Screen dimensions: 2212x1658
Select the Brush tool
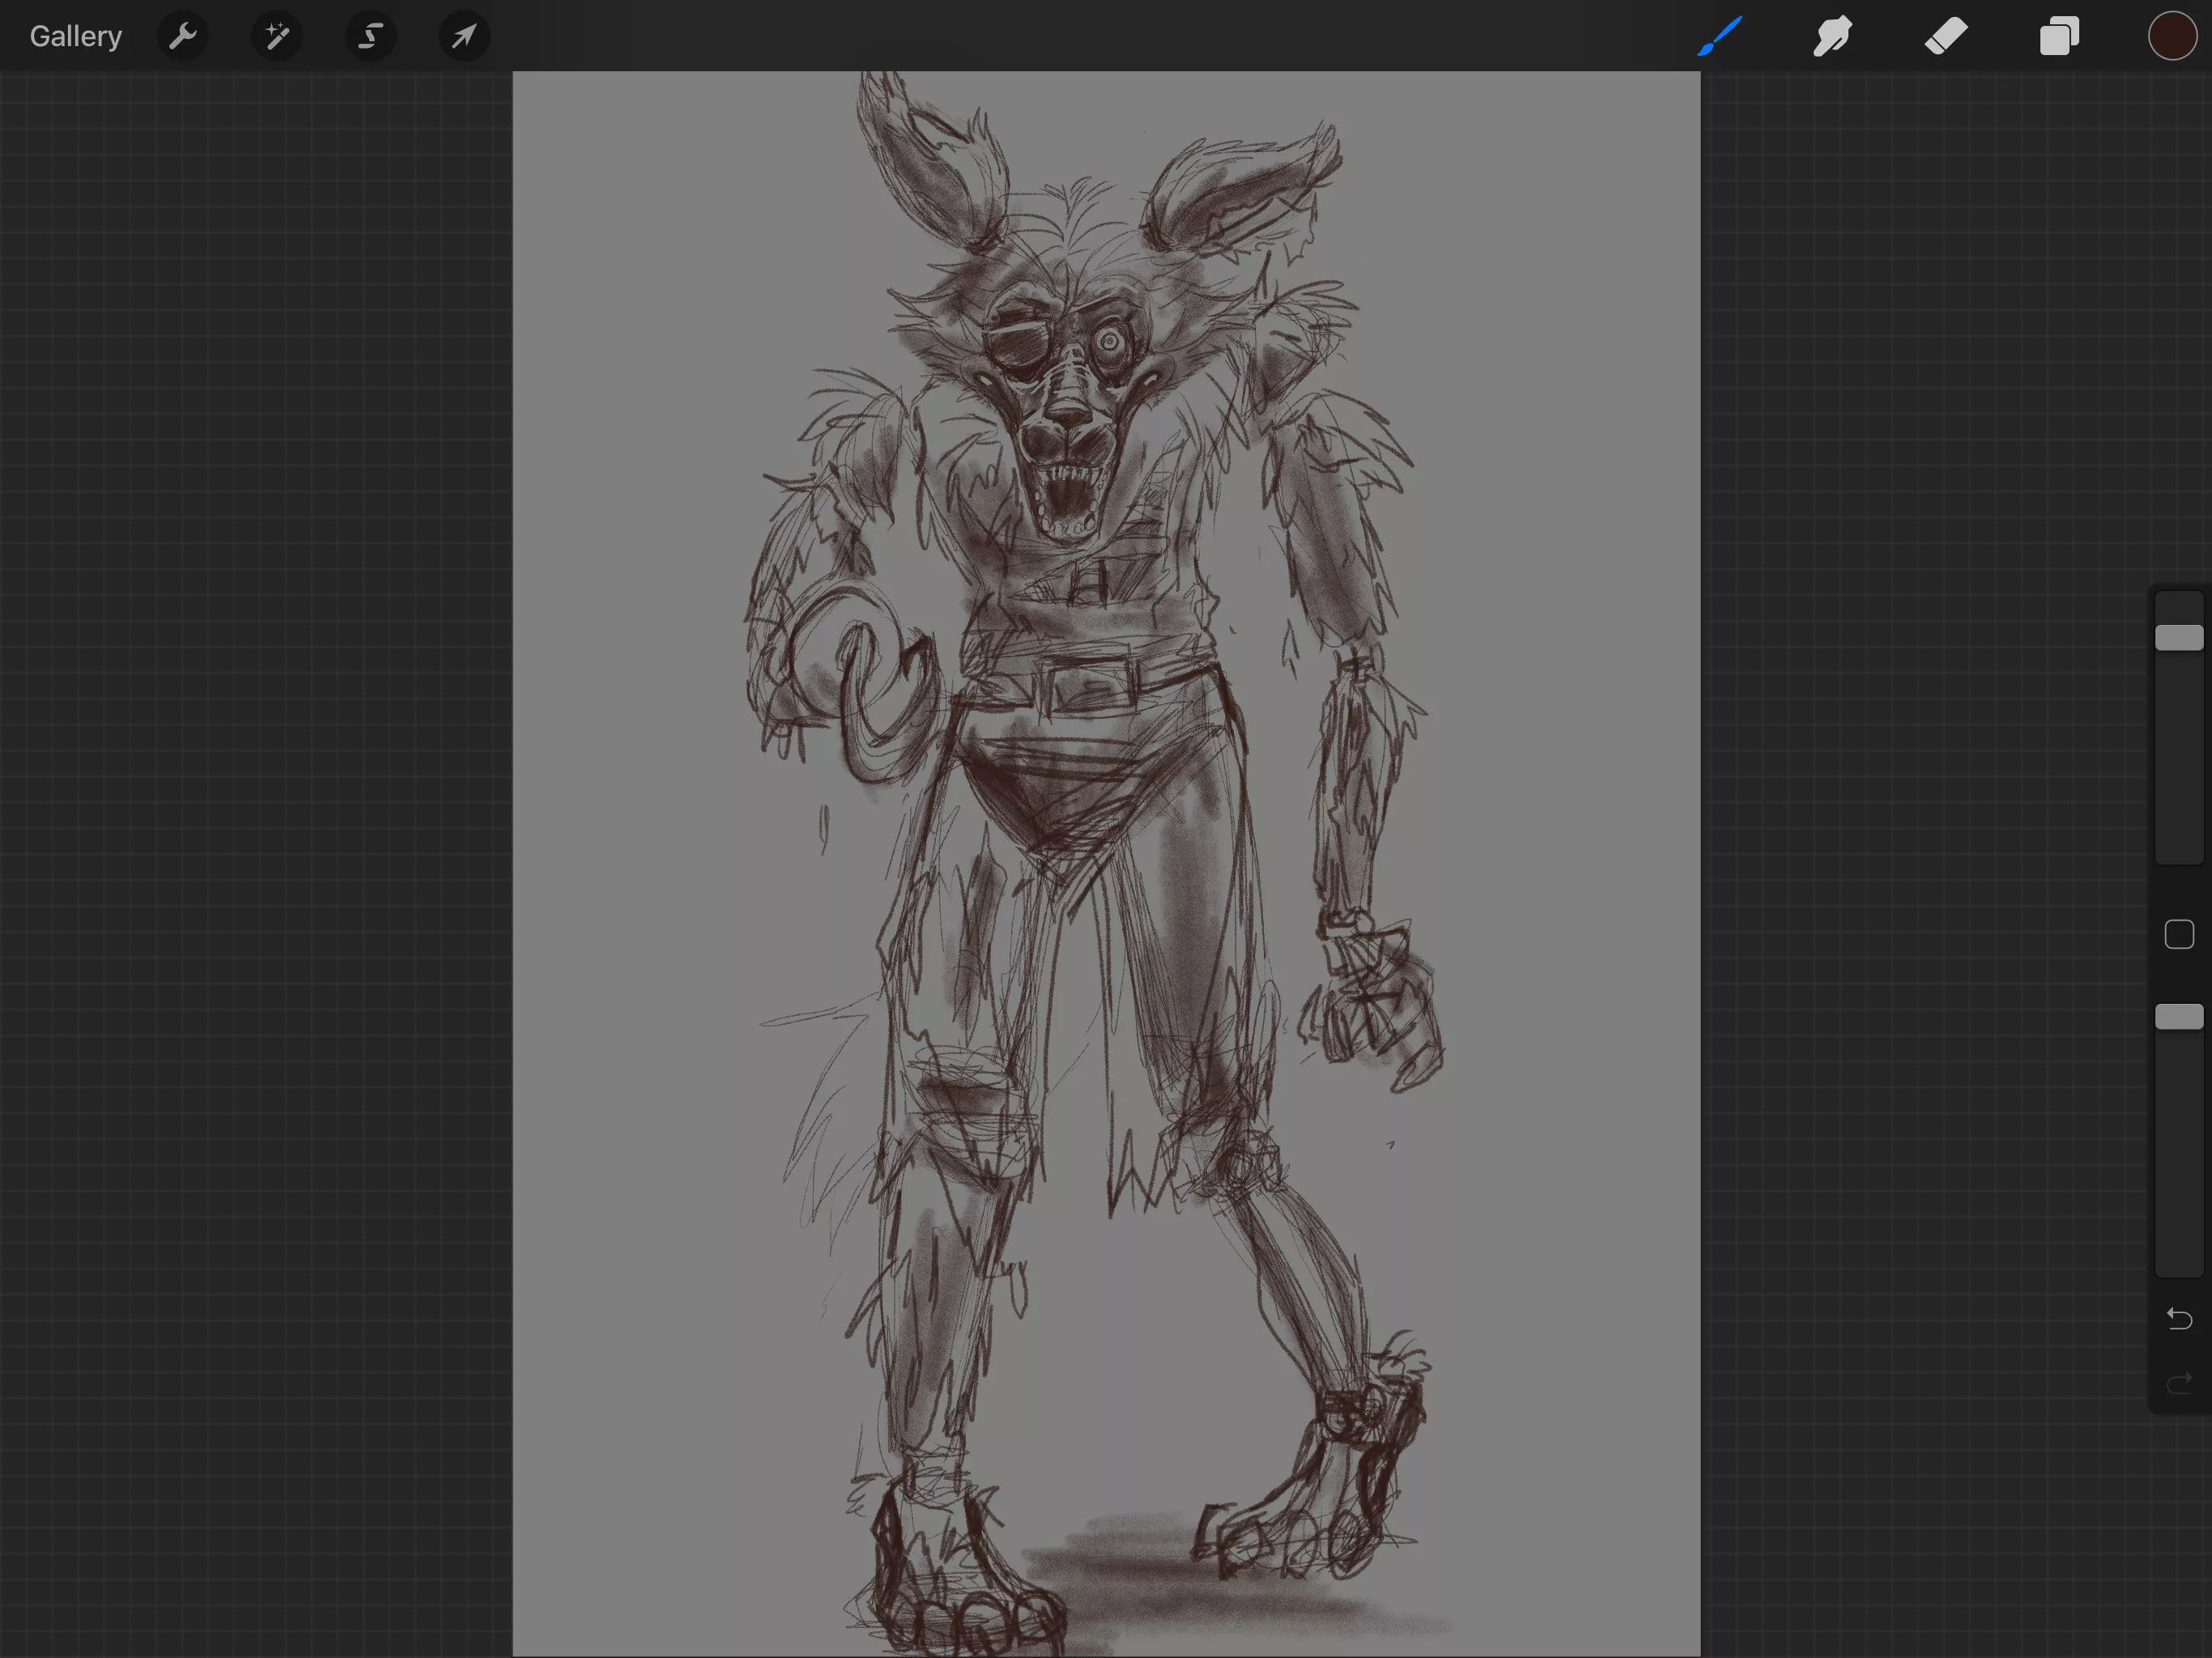tap(1720, 37)
